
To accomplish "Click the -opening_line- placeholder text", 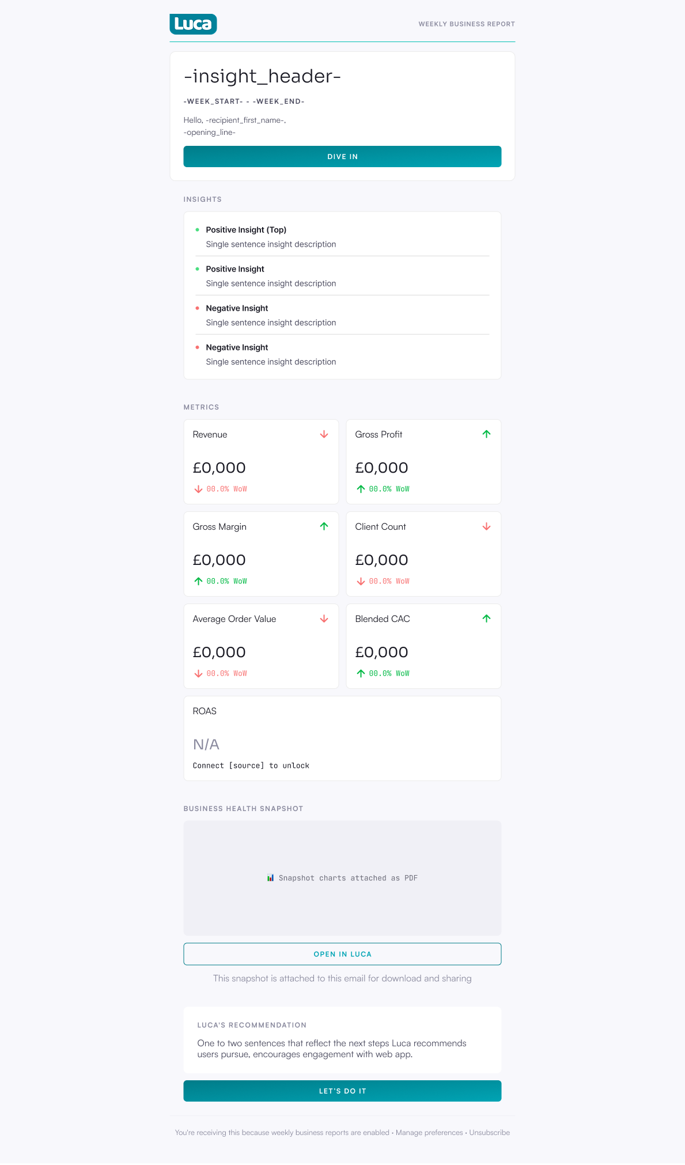I will tap(210, 133).
